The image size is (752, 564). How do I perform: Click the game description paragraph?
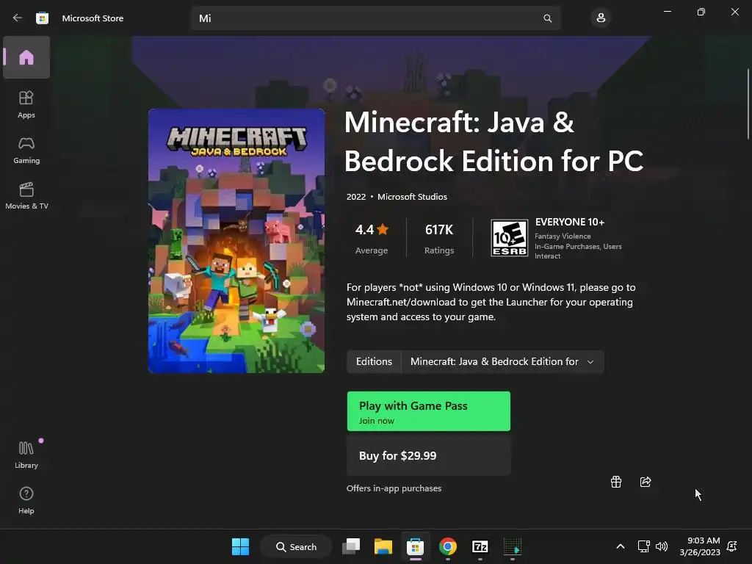[491, 302]
